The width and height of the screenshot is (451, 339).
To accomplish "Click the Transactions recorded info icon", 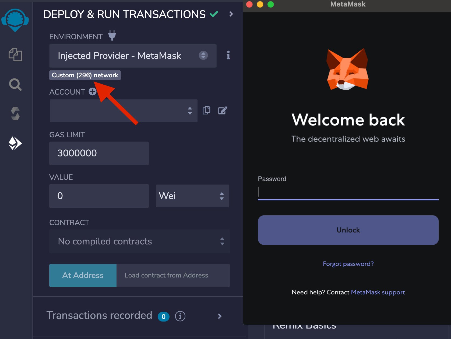I will (x=180, y=316).
